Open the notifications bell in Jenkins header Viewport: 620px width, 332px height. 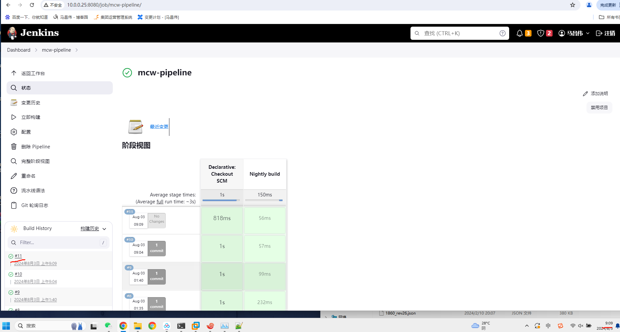coord(520,33)
